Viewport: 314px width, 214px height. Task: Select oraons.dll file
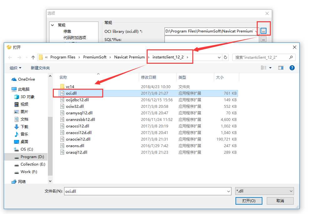(149, 146)
